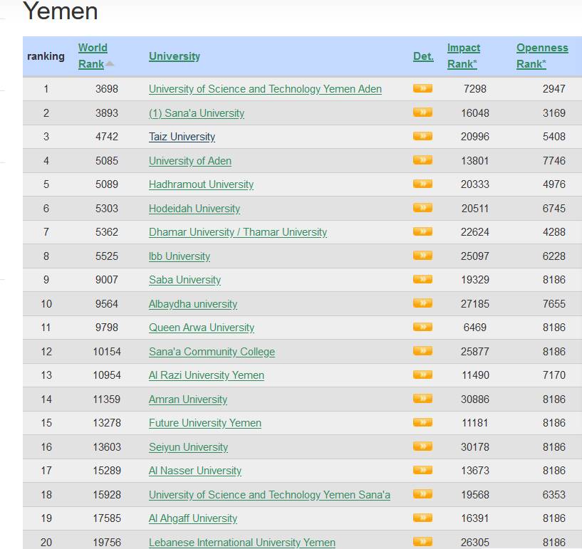Select world rank value 3698

(x=107, y=89)
